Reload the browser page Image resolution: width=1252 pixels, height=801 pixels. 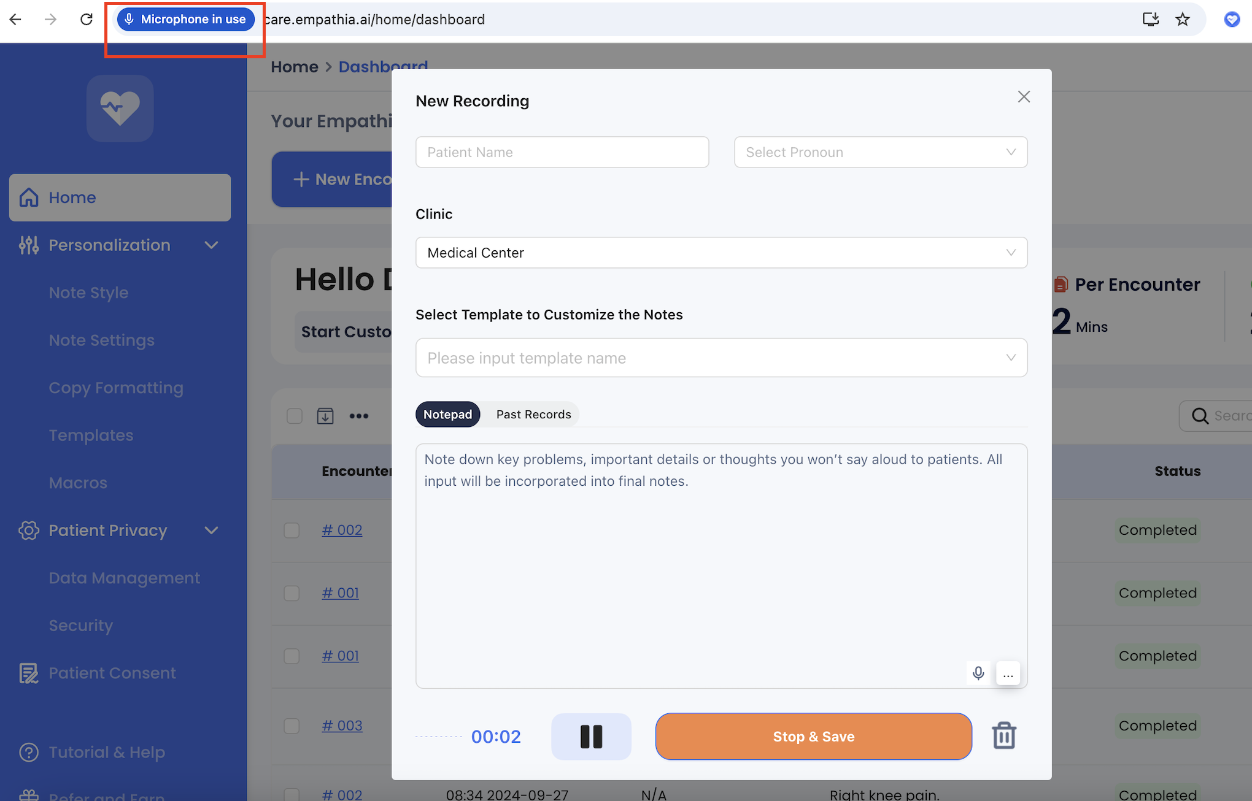coord(87,20)
